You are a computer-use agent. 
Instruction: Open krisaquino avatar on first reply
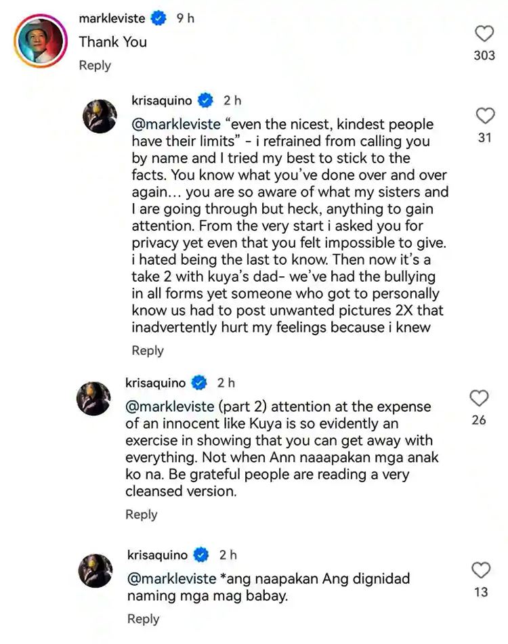[x=100, y=116]
